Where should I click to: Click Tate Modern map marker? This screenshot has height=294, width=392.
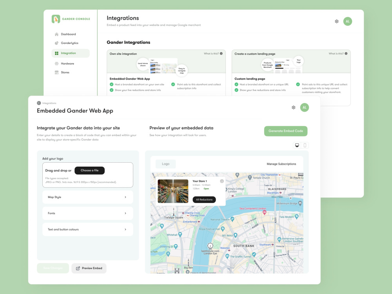pyautogui.click(x=296, y=217)
